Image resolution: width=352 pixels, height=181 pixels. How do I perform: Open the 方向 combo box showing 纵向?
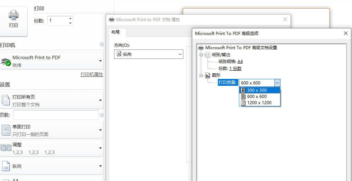(x=149, y=54)
